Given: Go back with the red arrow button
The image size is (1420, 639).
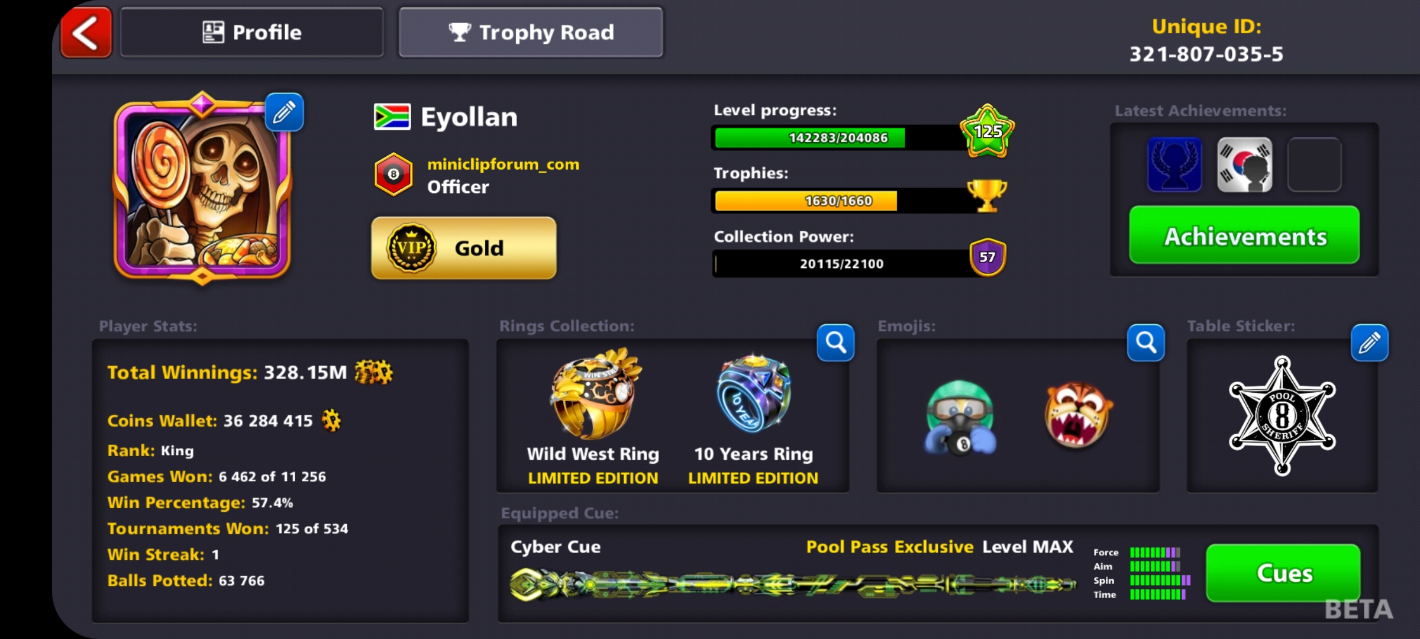Looking at the screenshot, I should tap(86, 33).
